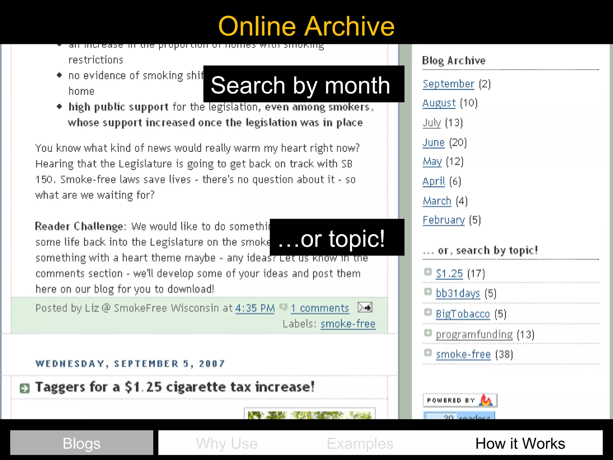Open the May archive link

point(432,162)
